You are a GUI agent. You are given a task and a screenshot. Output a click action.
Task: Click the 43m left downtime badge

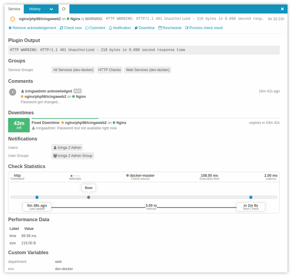[19, 125]
